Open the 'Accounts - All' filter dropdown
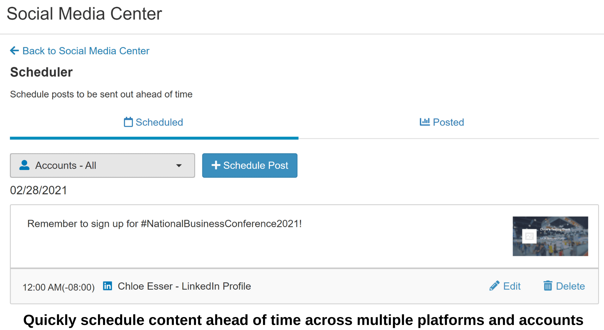 tap(102, 166)
